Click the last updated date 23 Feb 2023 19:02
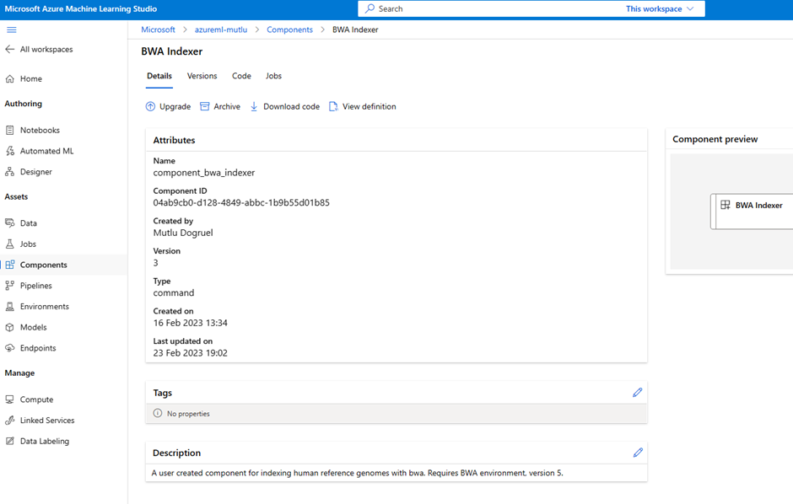793x504 pixels. click(190, 353)
